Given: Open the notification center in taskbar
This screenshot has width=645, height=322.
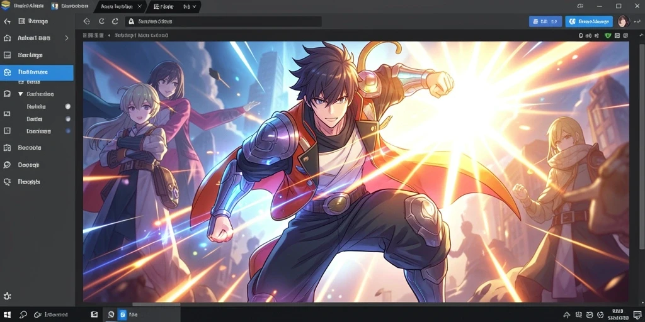Looking at the screenshot, I should 637,315.
